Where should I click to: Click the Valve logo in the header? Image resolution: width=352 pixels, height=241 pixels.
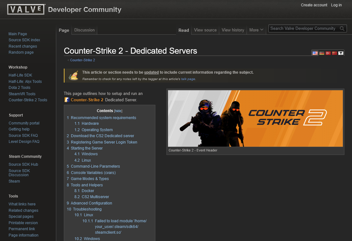pos(26,10)
